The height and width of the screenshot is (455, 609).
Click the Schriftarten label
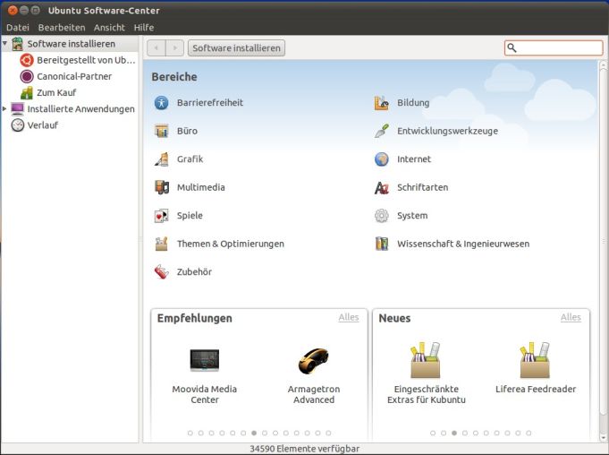point(423,187)
